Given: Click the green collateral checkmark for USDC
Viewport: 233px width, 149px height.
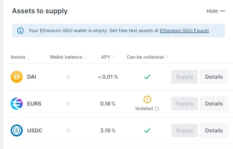Looking at the screenshot, I should [x=147, y=130].
